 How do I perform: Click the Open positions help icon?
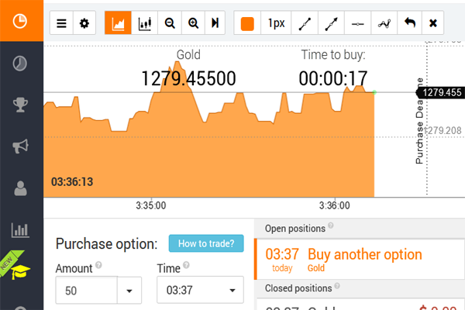click(x=331, y=226)
